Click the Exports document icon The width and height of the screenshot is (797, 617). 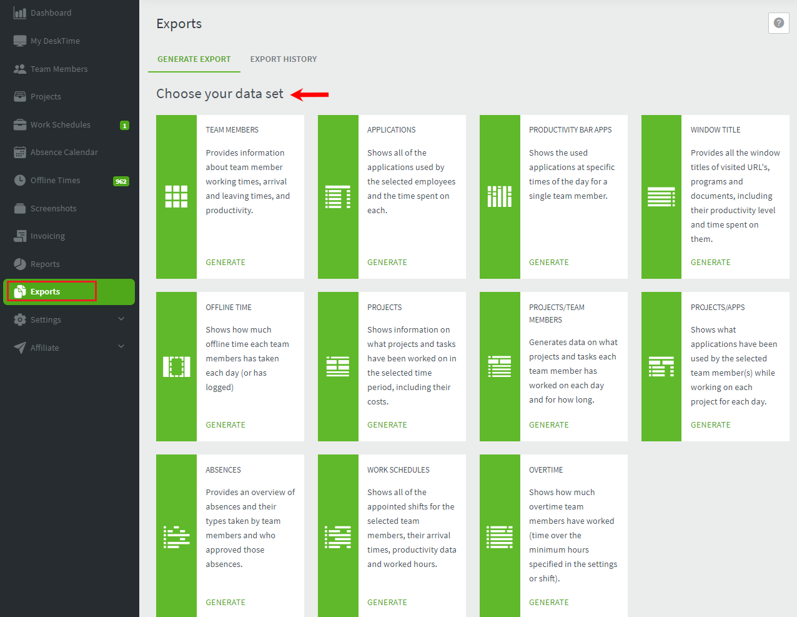20,291
